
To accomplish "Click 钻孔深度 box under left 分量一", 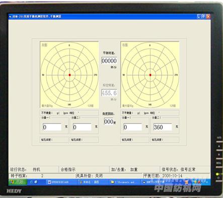I will point(54,140).
